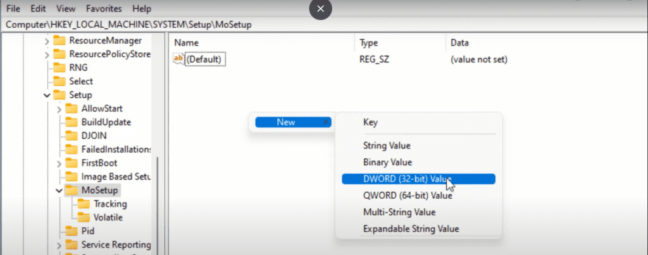The height and width of the screenshot is (255, 648).
Task: Click the round X close overlay button
Action: tap(320, 9)
